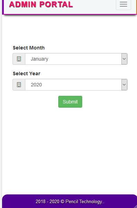The image size is (137, 208).
Task: Submit the selected month and year
Action: 70,102
